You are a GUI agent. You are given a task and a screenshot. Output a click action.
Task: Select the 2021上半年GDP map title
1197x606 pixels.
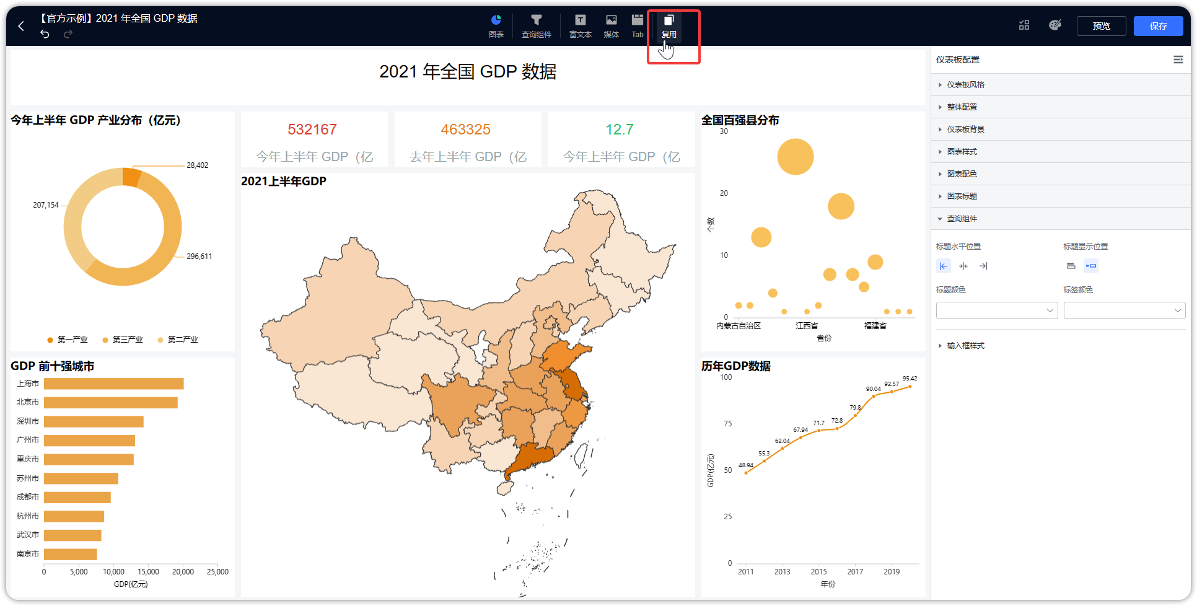tap(284, 181)
